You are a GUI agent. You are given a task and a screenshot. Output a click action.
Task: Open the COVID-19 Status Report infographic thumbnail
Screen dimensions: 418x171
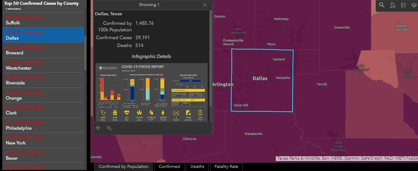pyautogui.click(x=151, y=93)
